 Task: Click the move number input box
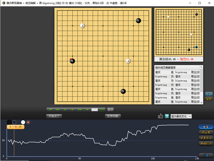95,110
